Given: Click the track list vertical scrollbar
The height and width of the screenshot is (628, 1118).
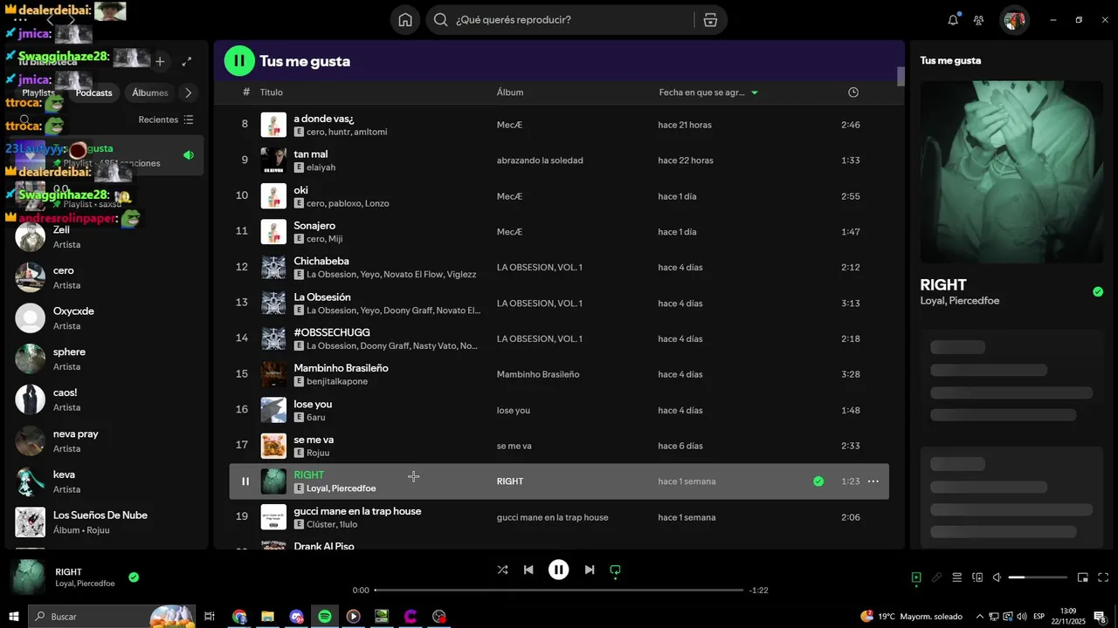Looking at the screenshot, I should [x=901, y=77].
